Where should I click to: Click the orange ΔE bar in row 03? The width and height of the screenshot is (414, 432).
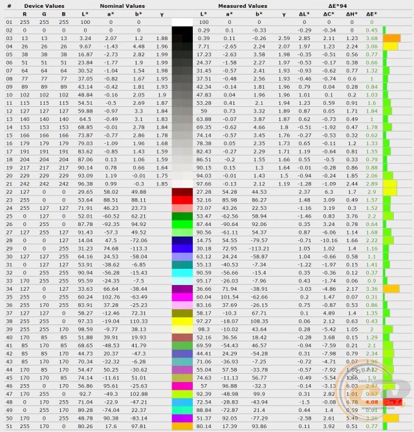pyautogui.click(x=392, y=38)
